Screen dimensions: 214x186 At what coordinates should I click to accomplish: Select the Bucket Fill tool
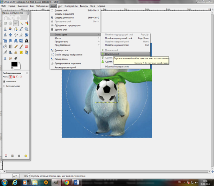[5, 46]
